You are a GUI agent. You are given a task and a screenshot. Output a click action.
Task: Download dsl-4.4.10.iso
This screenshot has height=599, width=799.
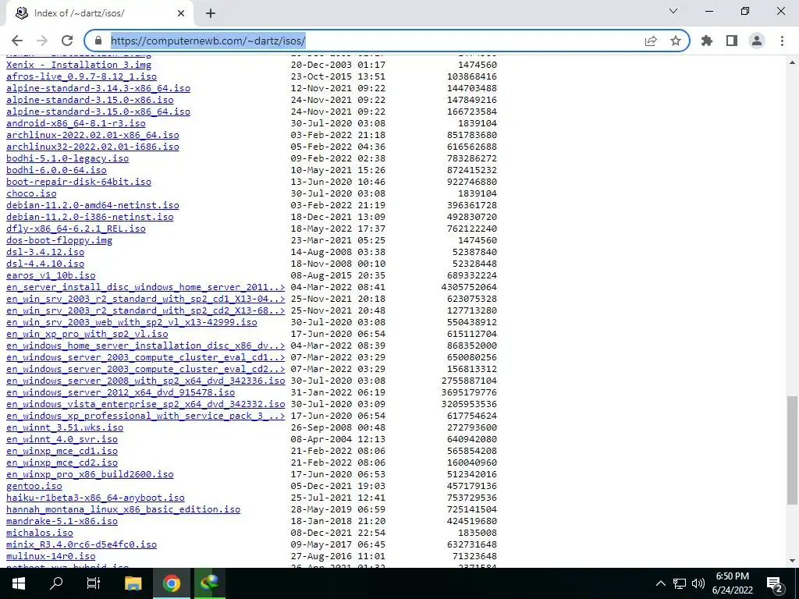click(45, 264)
